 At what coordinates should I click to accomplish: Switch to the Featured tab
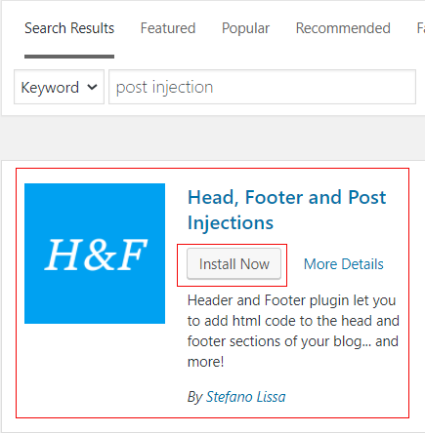[x=168, y=28]
